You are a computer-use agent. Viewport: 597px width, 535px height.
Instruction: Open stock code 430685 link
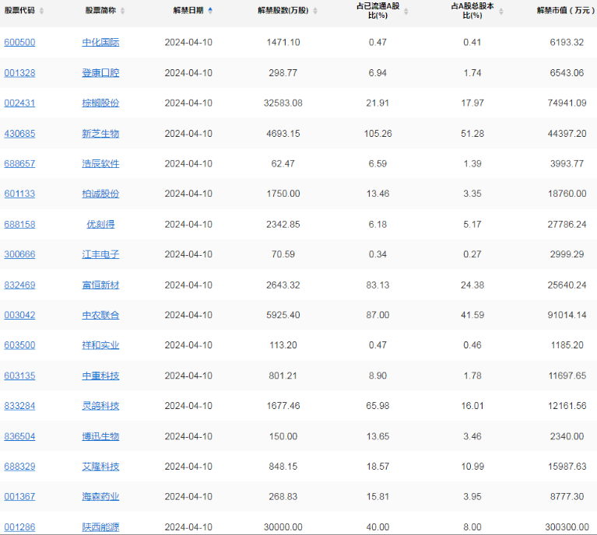point(19,134)
